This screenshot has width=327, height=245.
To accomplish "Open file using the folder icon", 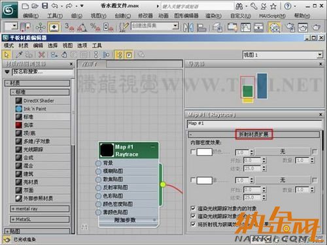I will [35, 6].
